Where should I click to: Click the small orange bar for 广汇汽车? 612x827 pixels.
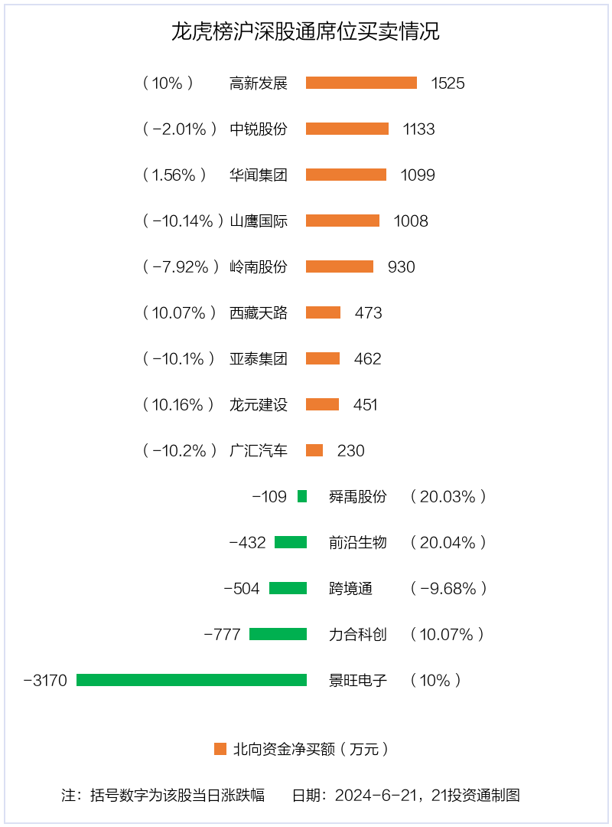coord(314,450)
